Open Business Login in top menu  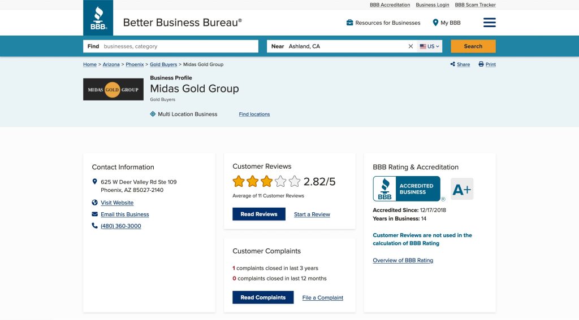click(432, 5)
